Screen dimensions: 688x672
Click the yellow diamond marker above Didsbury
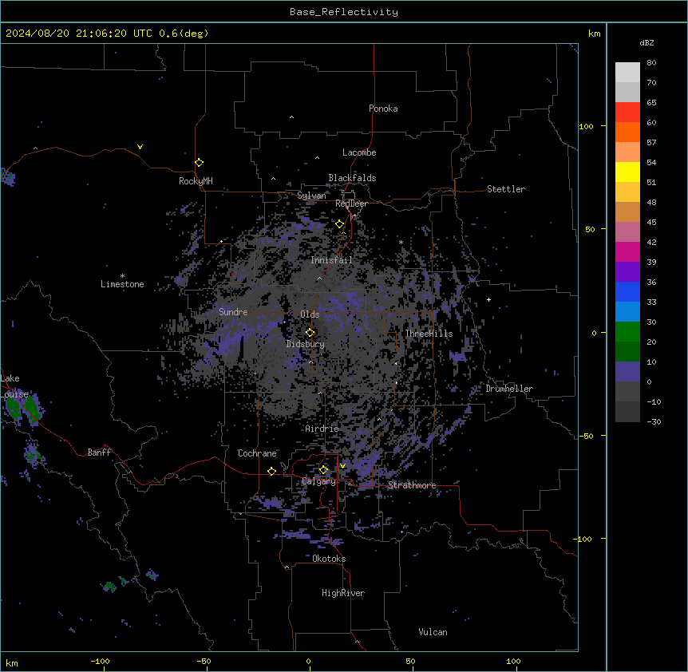coord(310,332)
